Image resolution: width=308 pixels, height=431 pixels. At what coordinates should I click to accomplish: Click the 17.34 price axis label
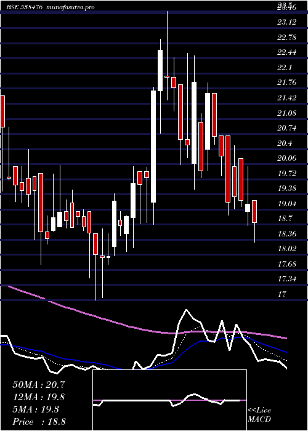click(x=287, y=280)
